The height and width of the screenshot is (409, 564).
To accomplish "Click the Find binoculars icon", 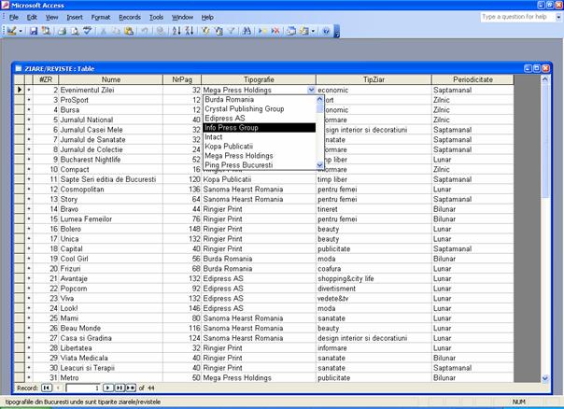I will [247, 31].
